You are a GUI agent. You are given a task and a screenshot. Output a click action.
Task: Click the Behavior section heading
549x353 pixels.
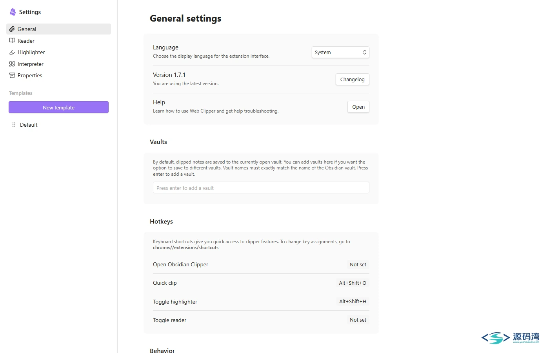[x=162, y=350]
